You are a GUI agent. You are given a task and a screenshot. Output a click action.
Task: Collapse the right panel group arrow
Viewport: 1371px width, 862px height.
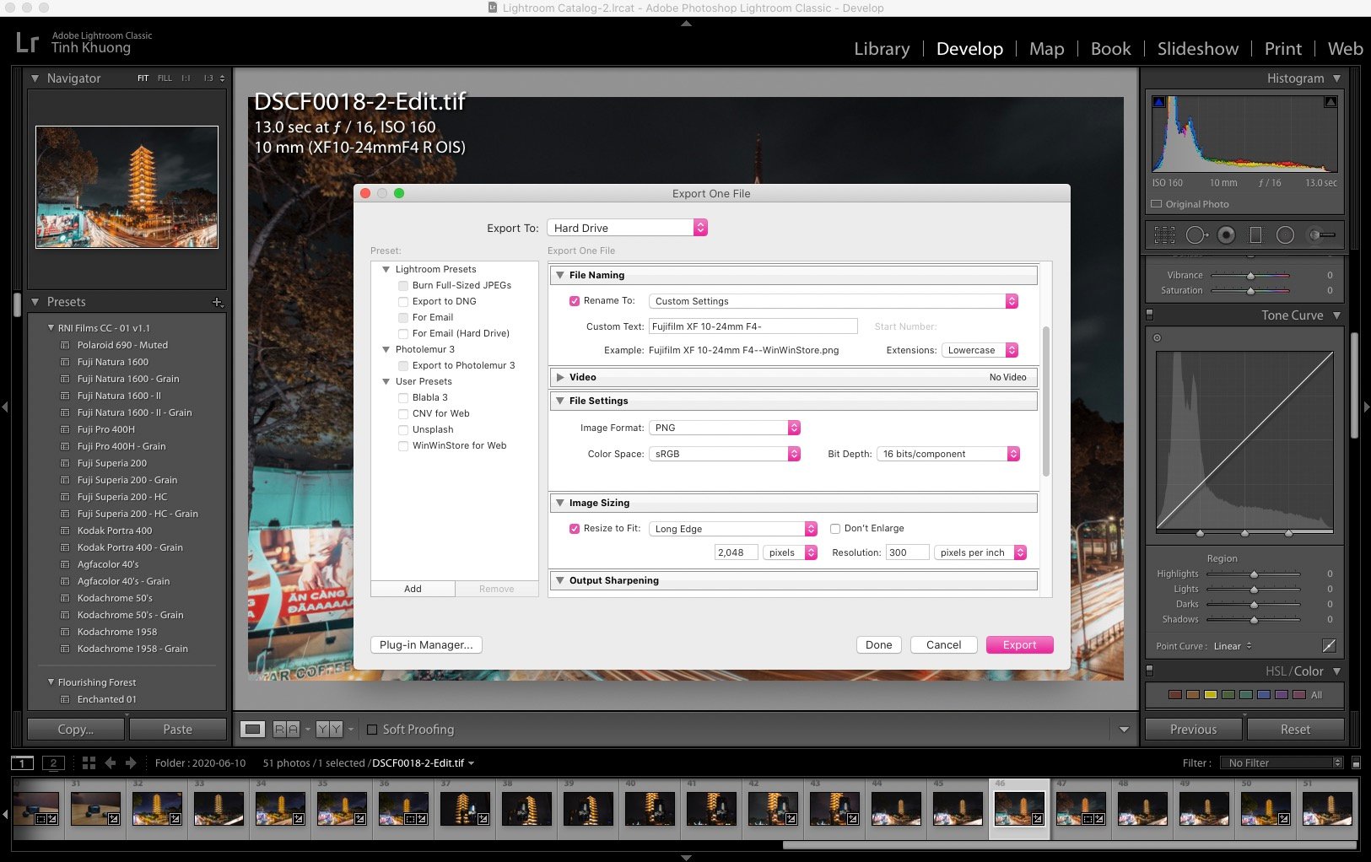pyautogui.click(x=1366, y=407)
